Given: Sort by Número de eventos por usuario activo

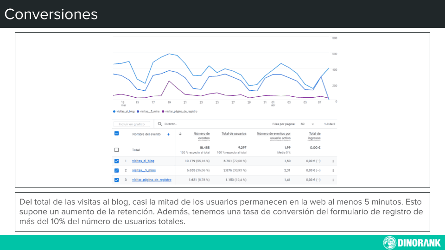Looking at the screenshot, I should (273, 136).
